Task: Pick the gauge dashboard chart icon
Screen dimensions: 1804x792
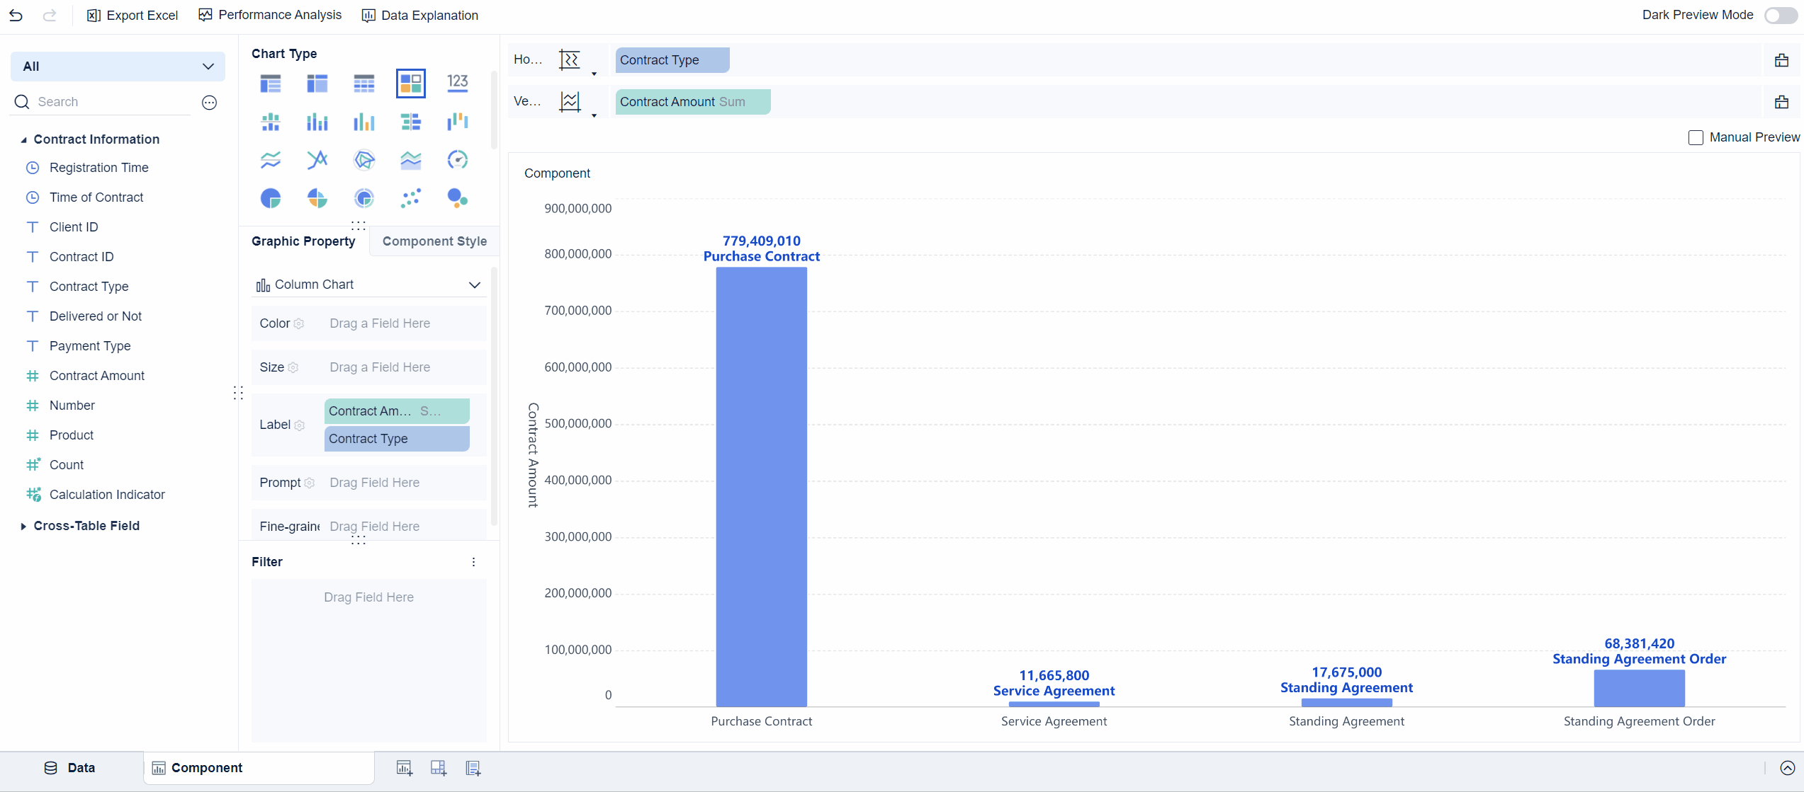Action: pyautogui.click(x=458, y=160)
